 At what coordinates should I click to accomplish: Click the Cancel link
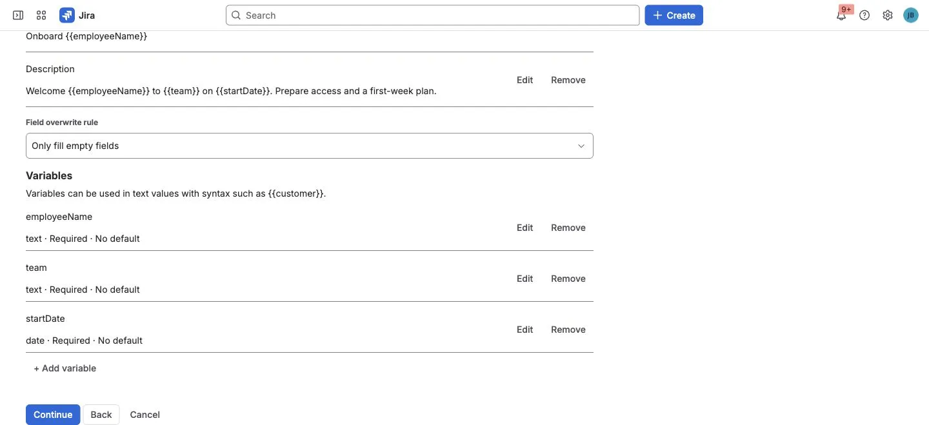(145, 415)
